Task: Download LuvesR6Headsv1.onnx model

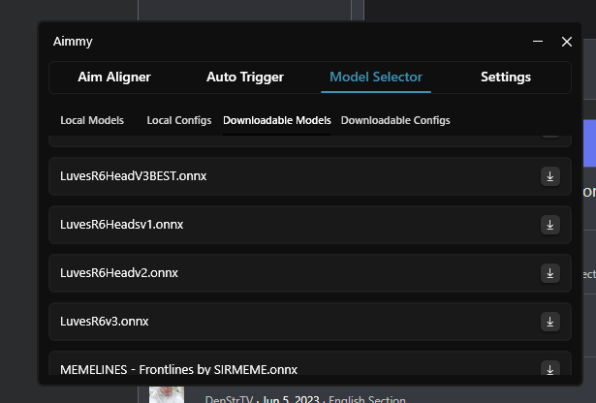Action: click(x=550, y=225)
